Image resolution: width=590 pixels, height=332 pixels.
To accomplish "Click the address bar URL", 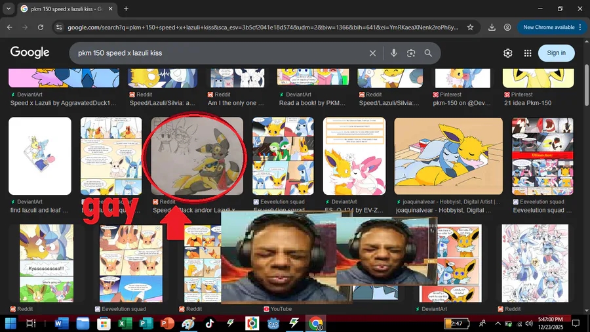I will pos(263,27).
